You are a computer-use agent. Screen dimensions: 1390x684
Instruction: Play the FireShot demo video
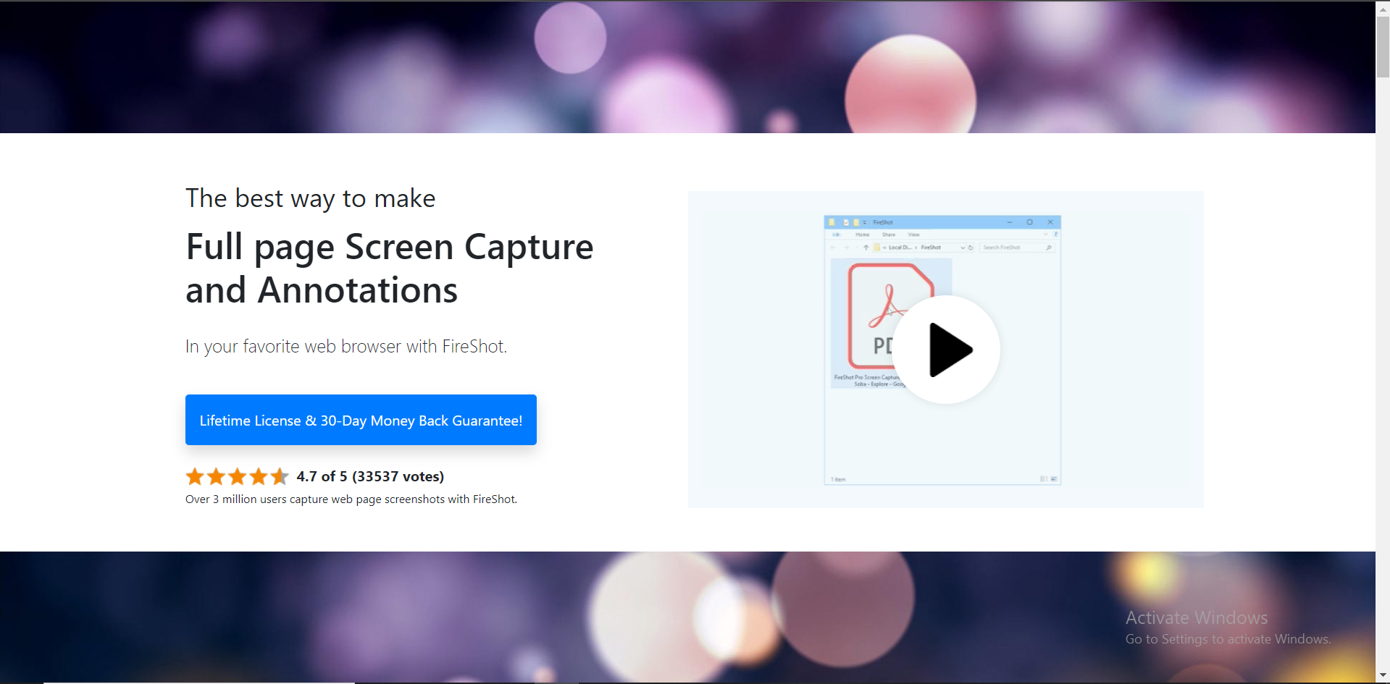click(946, 350)
